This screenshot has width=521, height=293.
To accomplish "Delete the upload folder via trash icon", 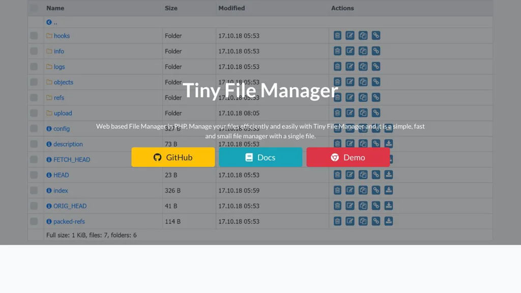I will [x=337, y=113].
